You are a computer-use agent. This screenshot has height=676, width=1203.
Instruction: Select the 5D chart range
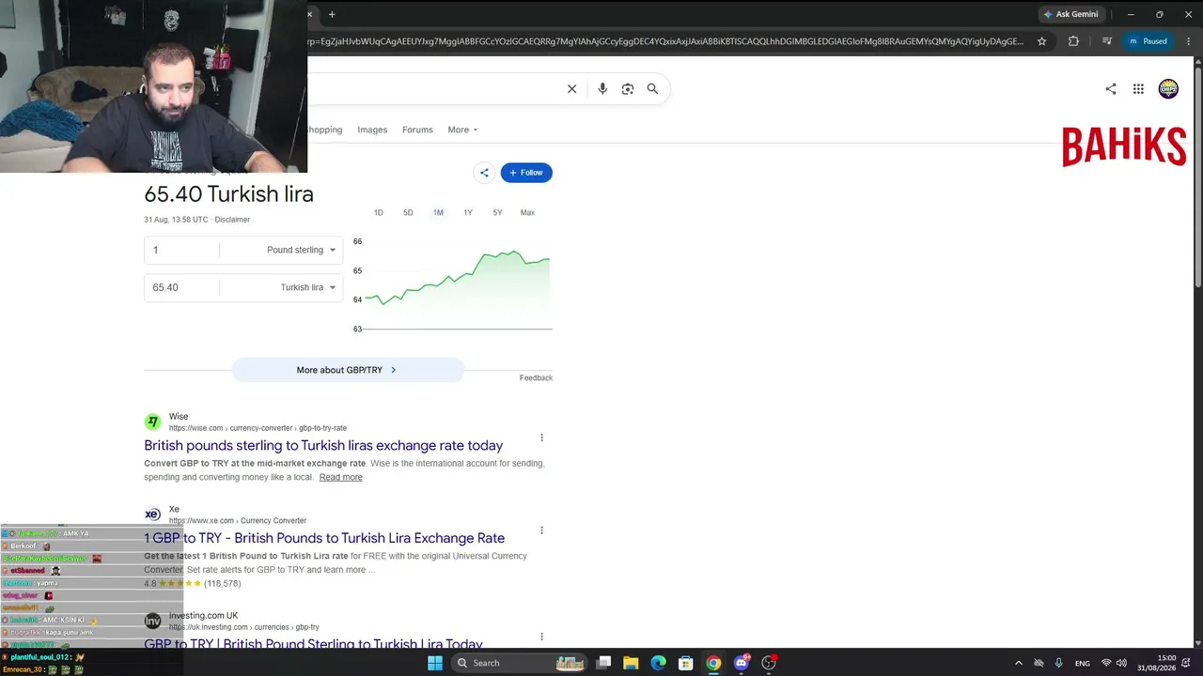click(x=408, y=212)
